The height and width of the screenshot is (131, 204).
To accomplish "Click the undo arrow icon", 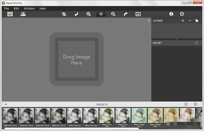I will (x=76, y=14).
